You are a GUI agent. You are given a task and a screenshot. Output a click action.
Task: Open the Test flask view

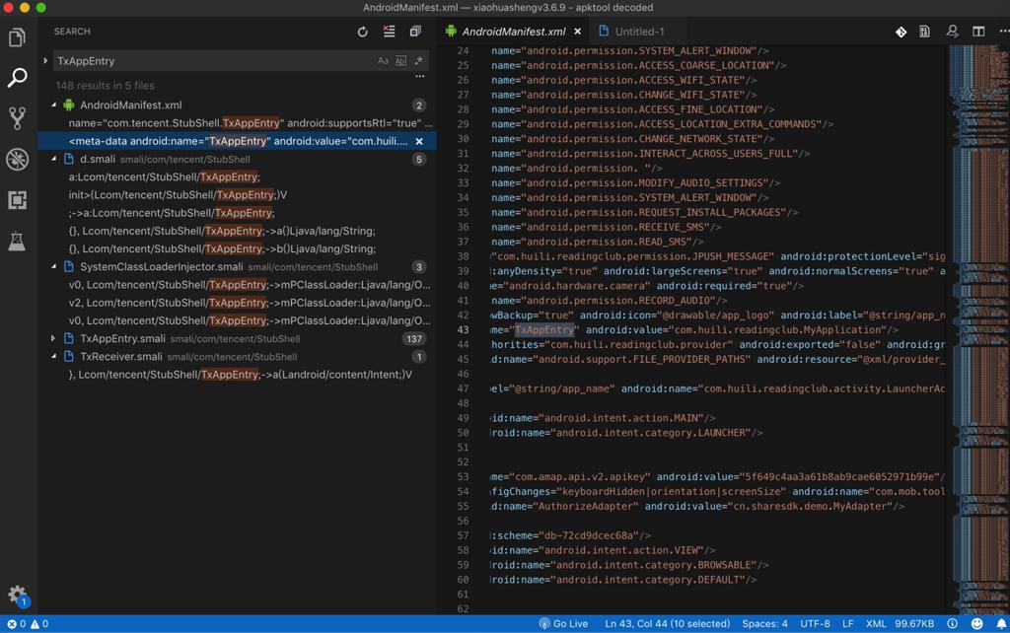coord(17,242)
